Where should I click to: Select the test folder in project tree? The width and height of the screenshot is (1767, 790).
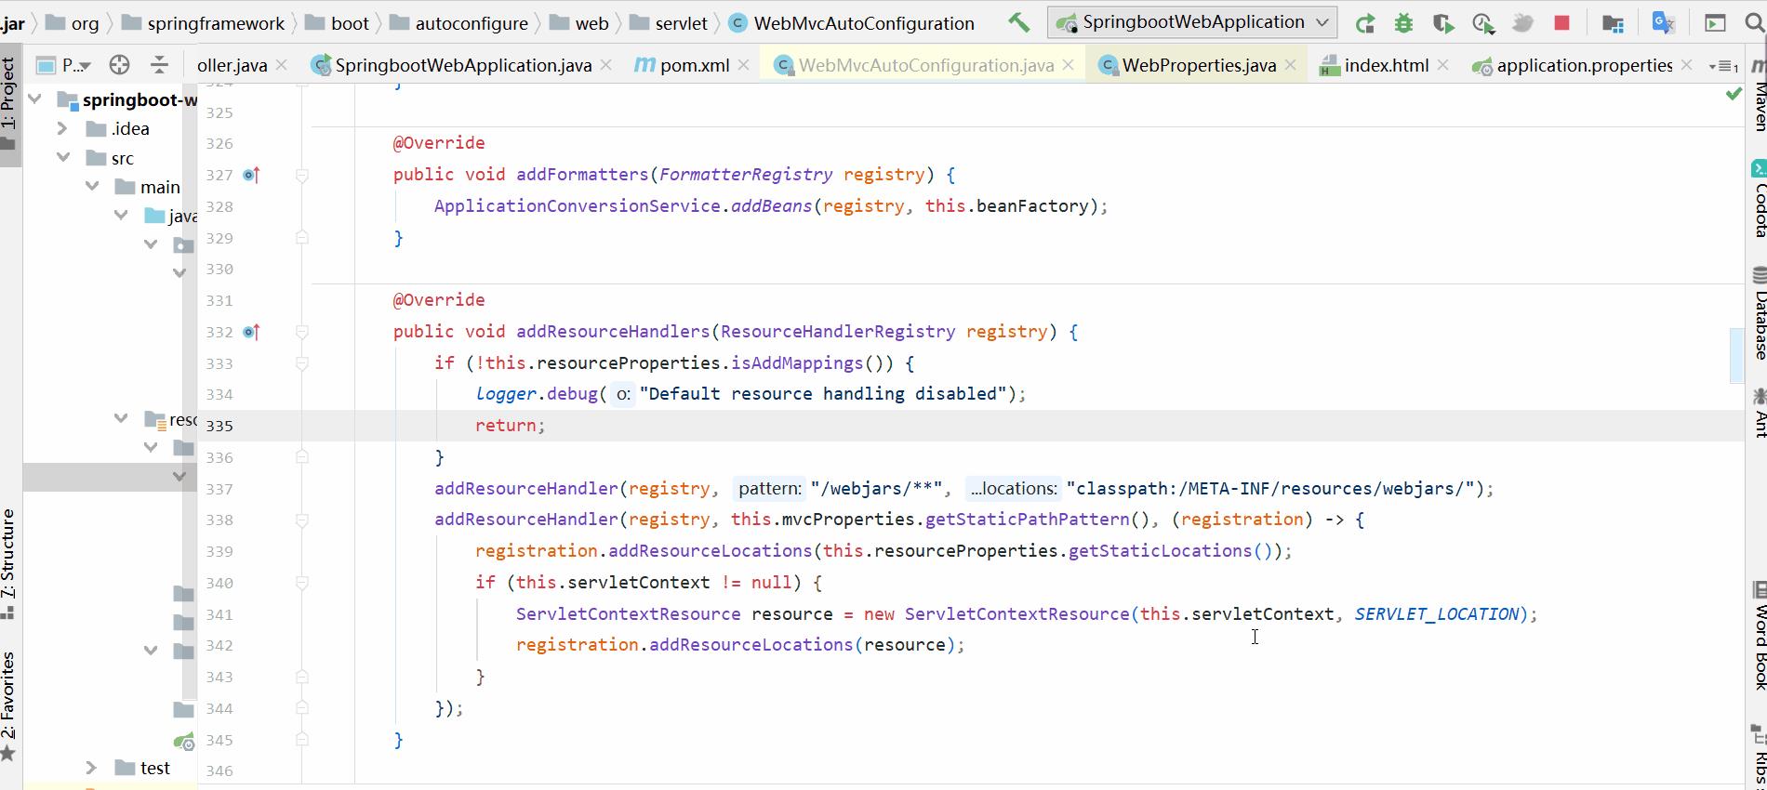point(142,768)
